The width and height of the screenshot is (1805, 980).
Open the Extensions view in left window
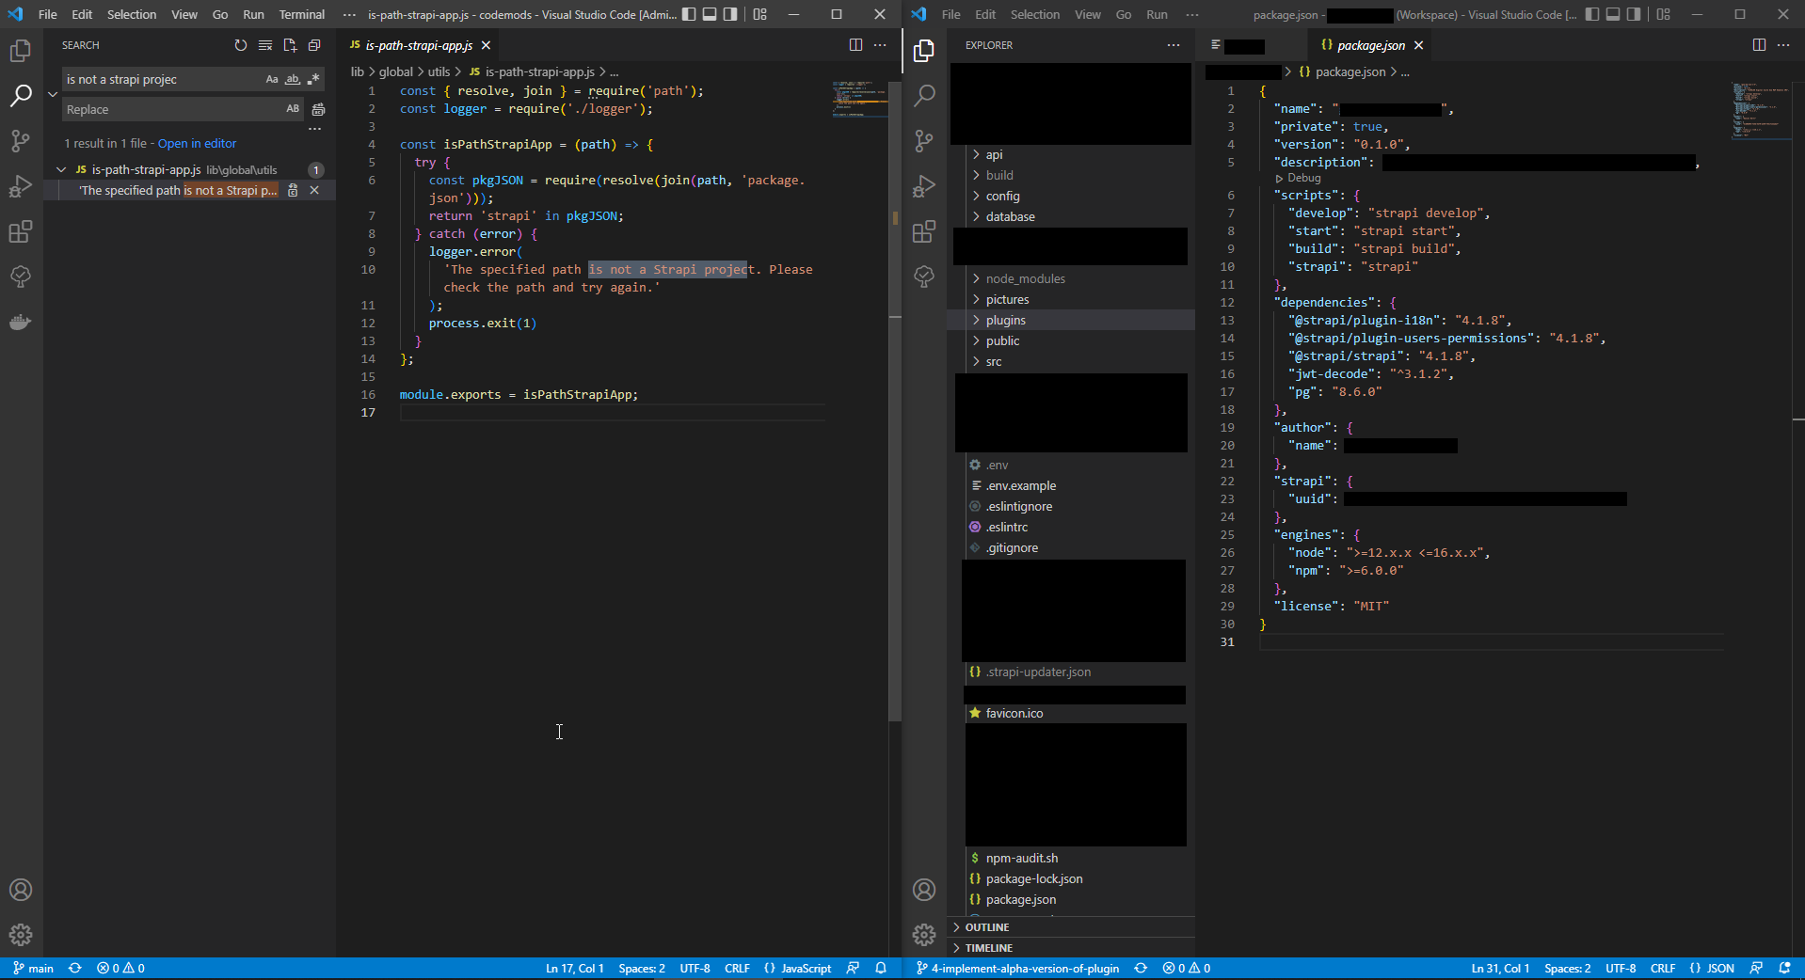click(20, 231)
